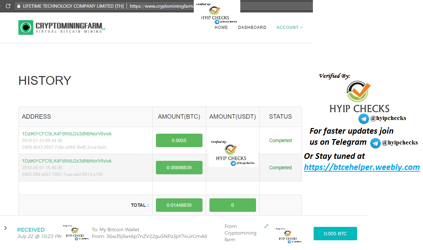
Task: Click the ADDRESS column header
Action: pyautogui.click(x=36, y=117)
